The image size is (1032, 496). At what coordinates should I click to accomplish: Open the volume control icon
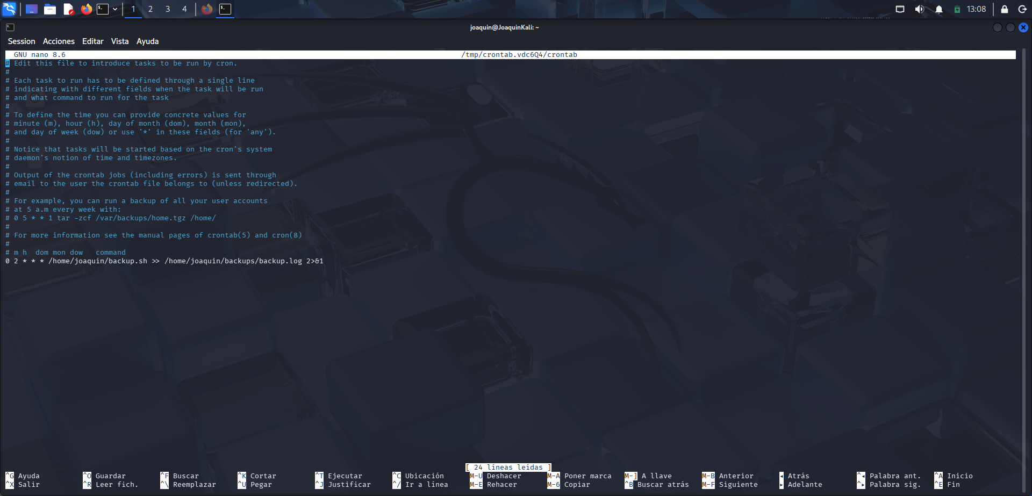(919, 9)
